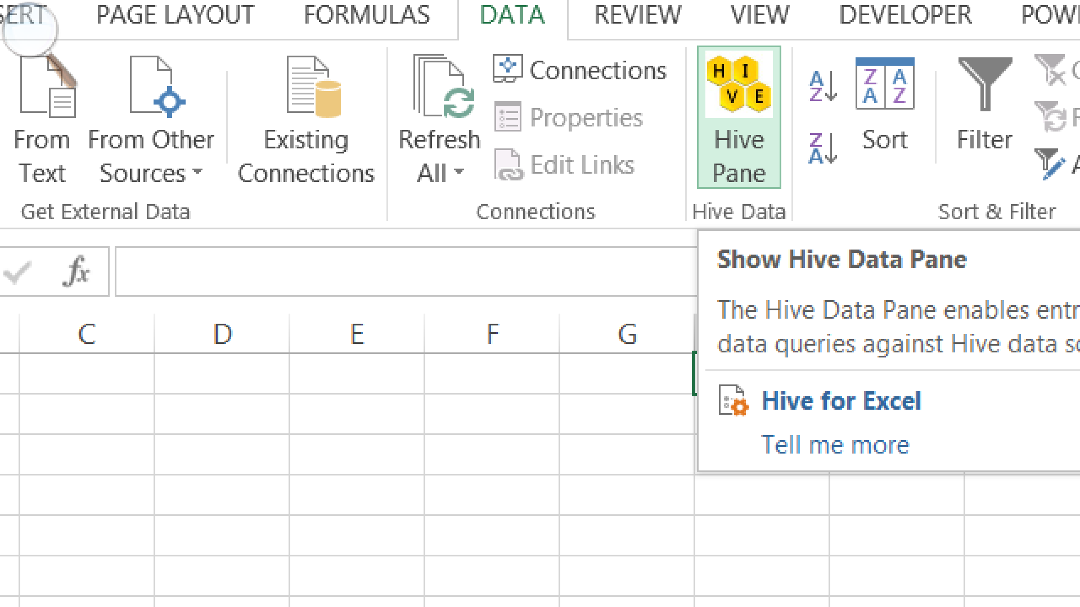
Task: Click the Existing Connections icon
Action: (313, 87)
